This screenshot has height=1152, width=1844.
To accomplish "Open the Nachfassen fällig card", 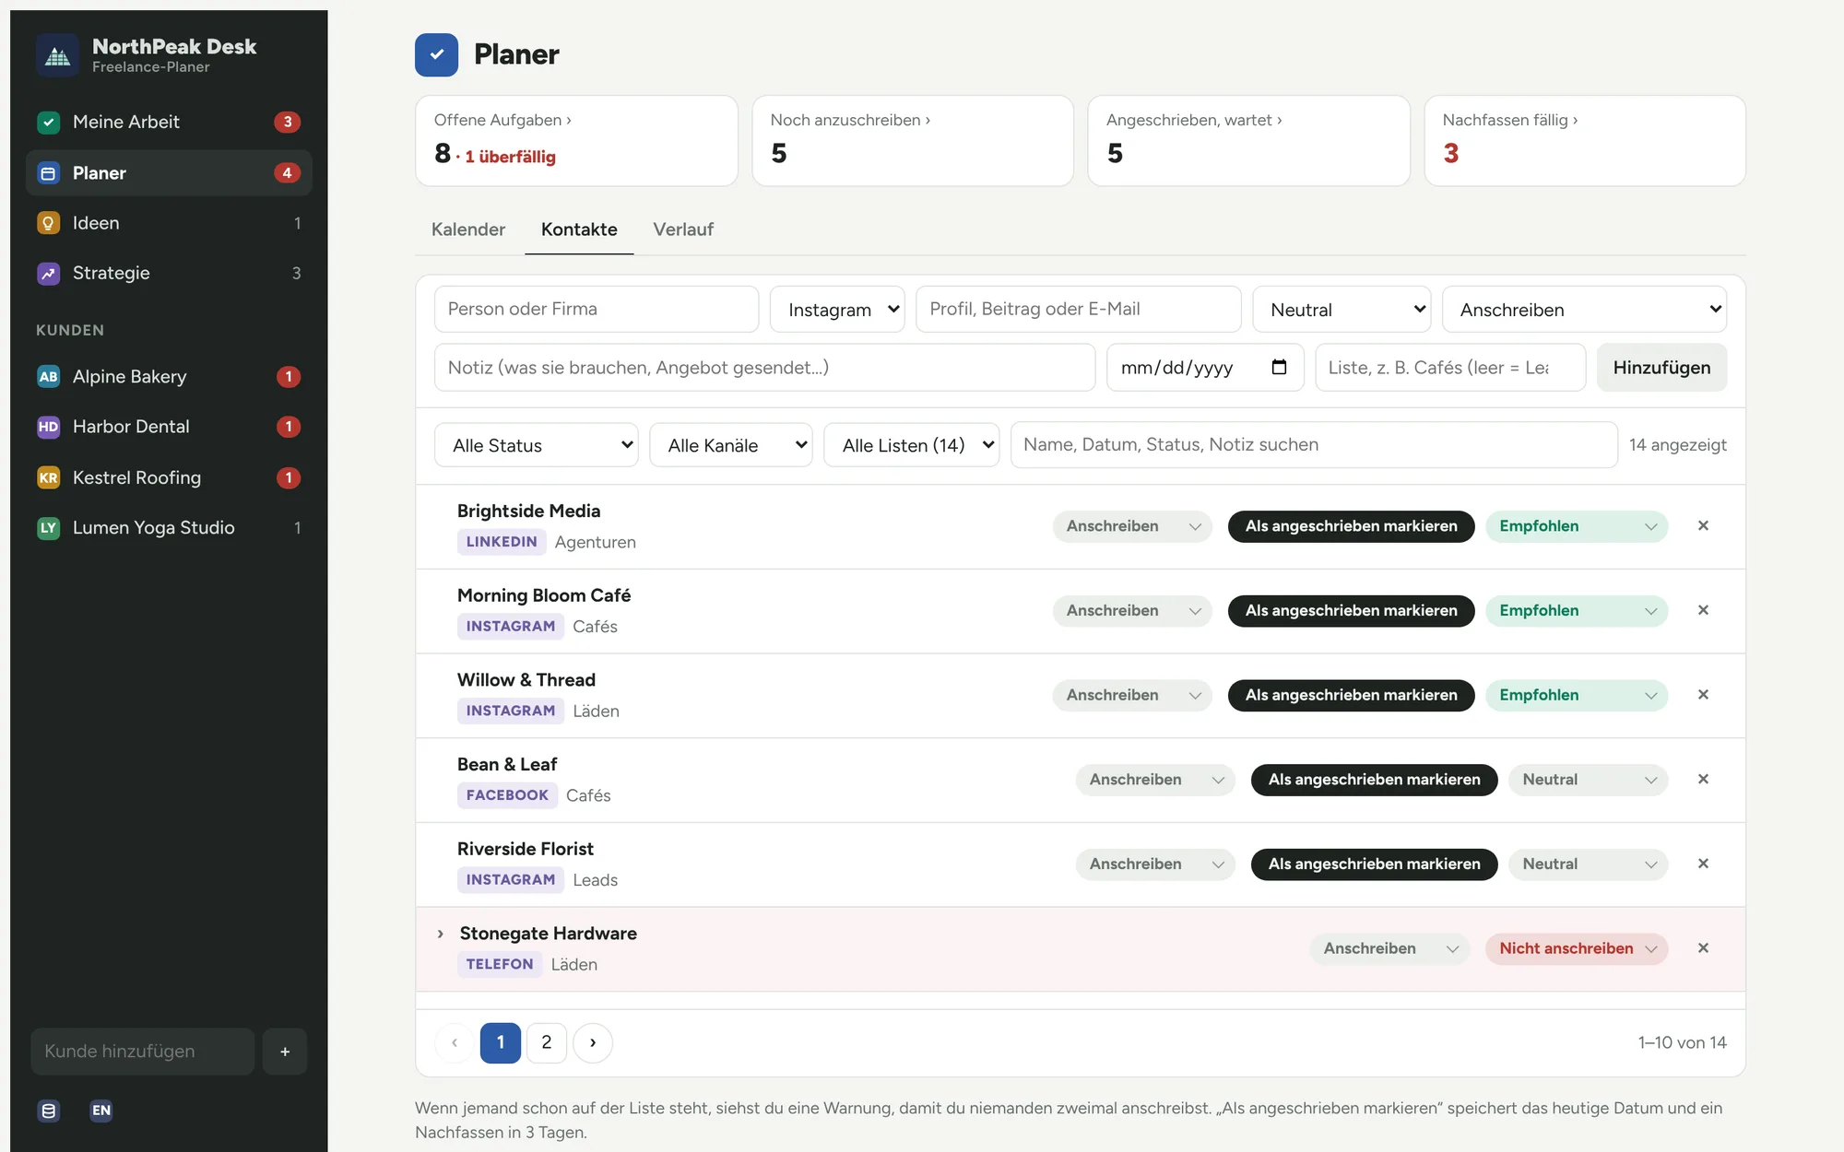I will click(x=1585, y=141).
